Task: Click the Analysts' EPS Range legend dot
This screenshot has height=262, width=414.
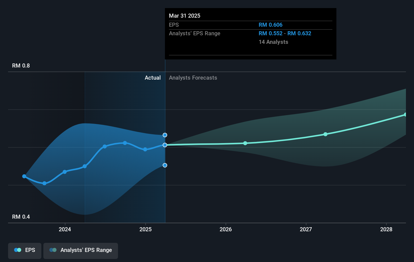Action: [53, 250]
